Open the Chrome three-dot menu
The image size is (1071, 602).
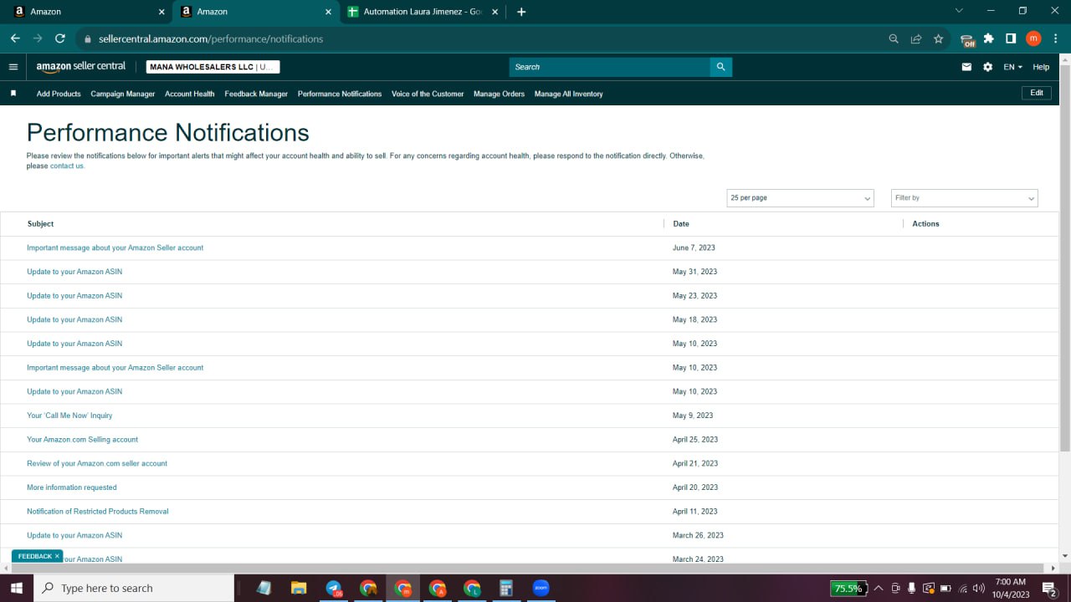pos(1055,38)
